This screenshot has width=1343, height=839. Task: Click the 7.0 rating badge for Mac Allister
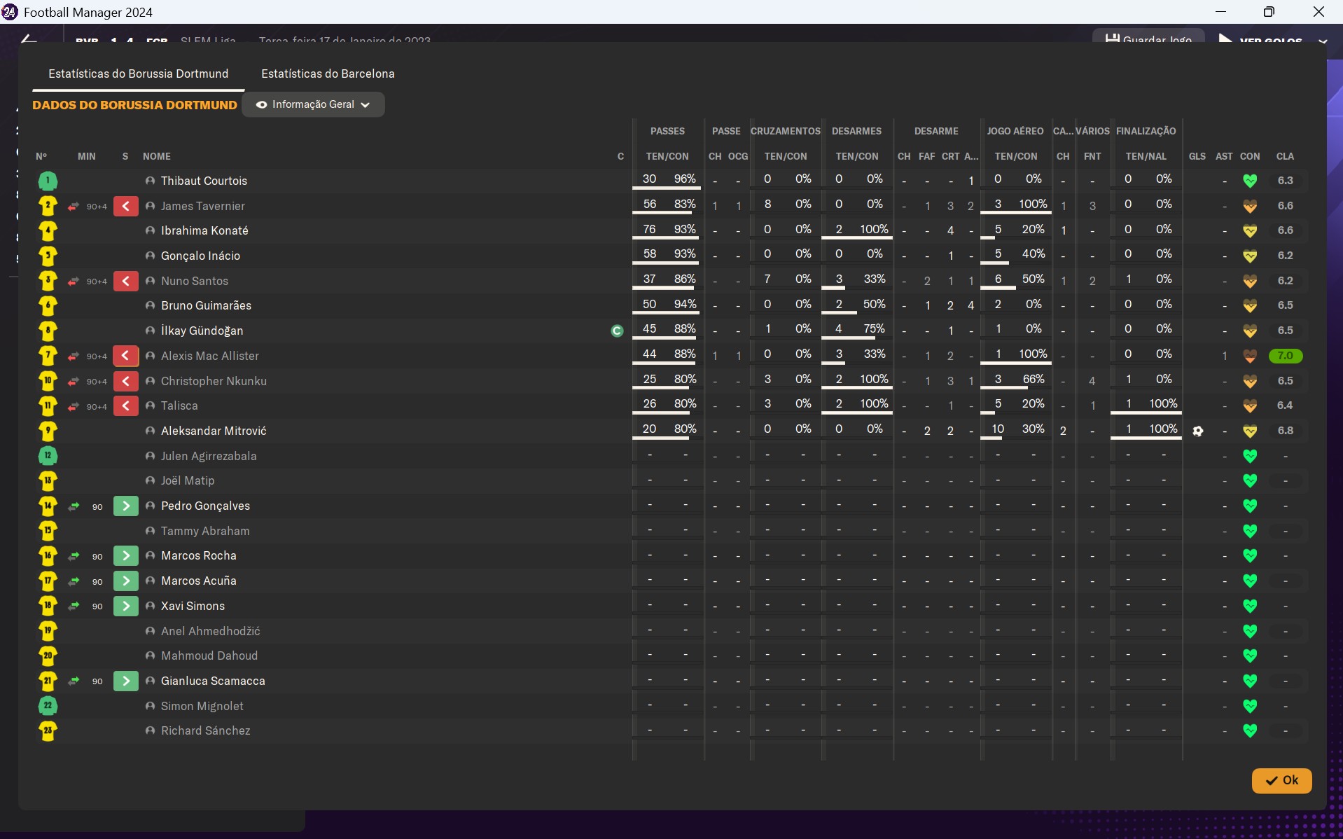[x=1286, y=356]
